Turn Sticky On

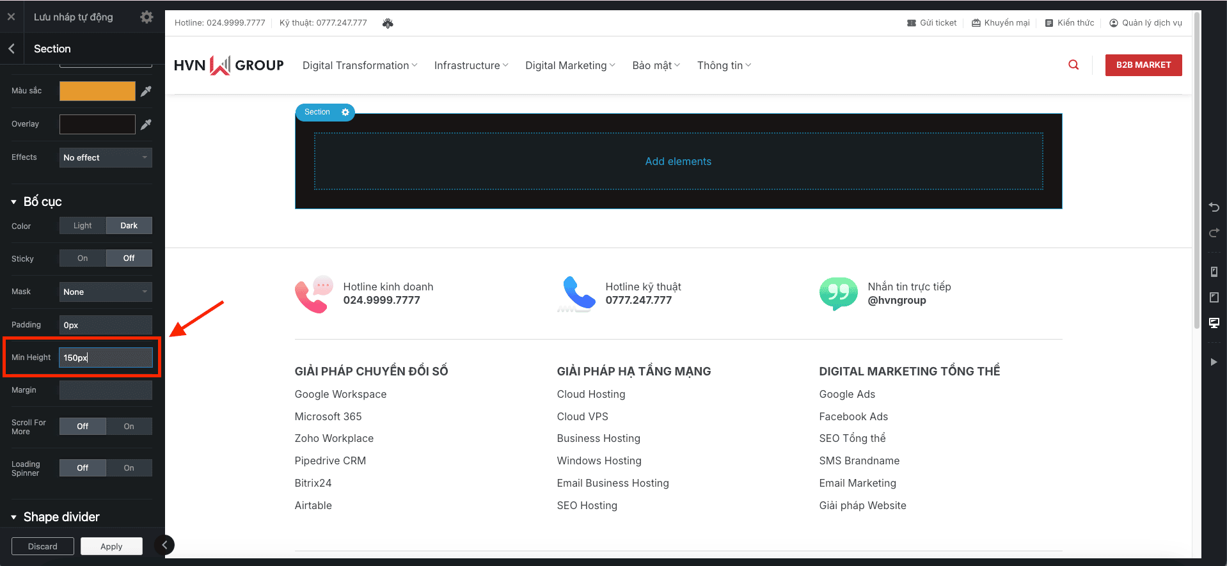click(x=83, y=258)
